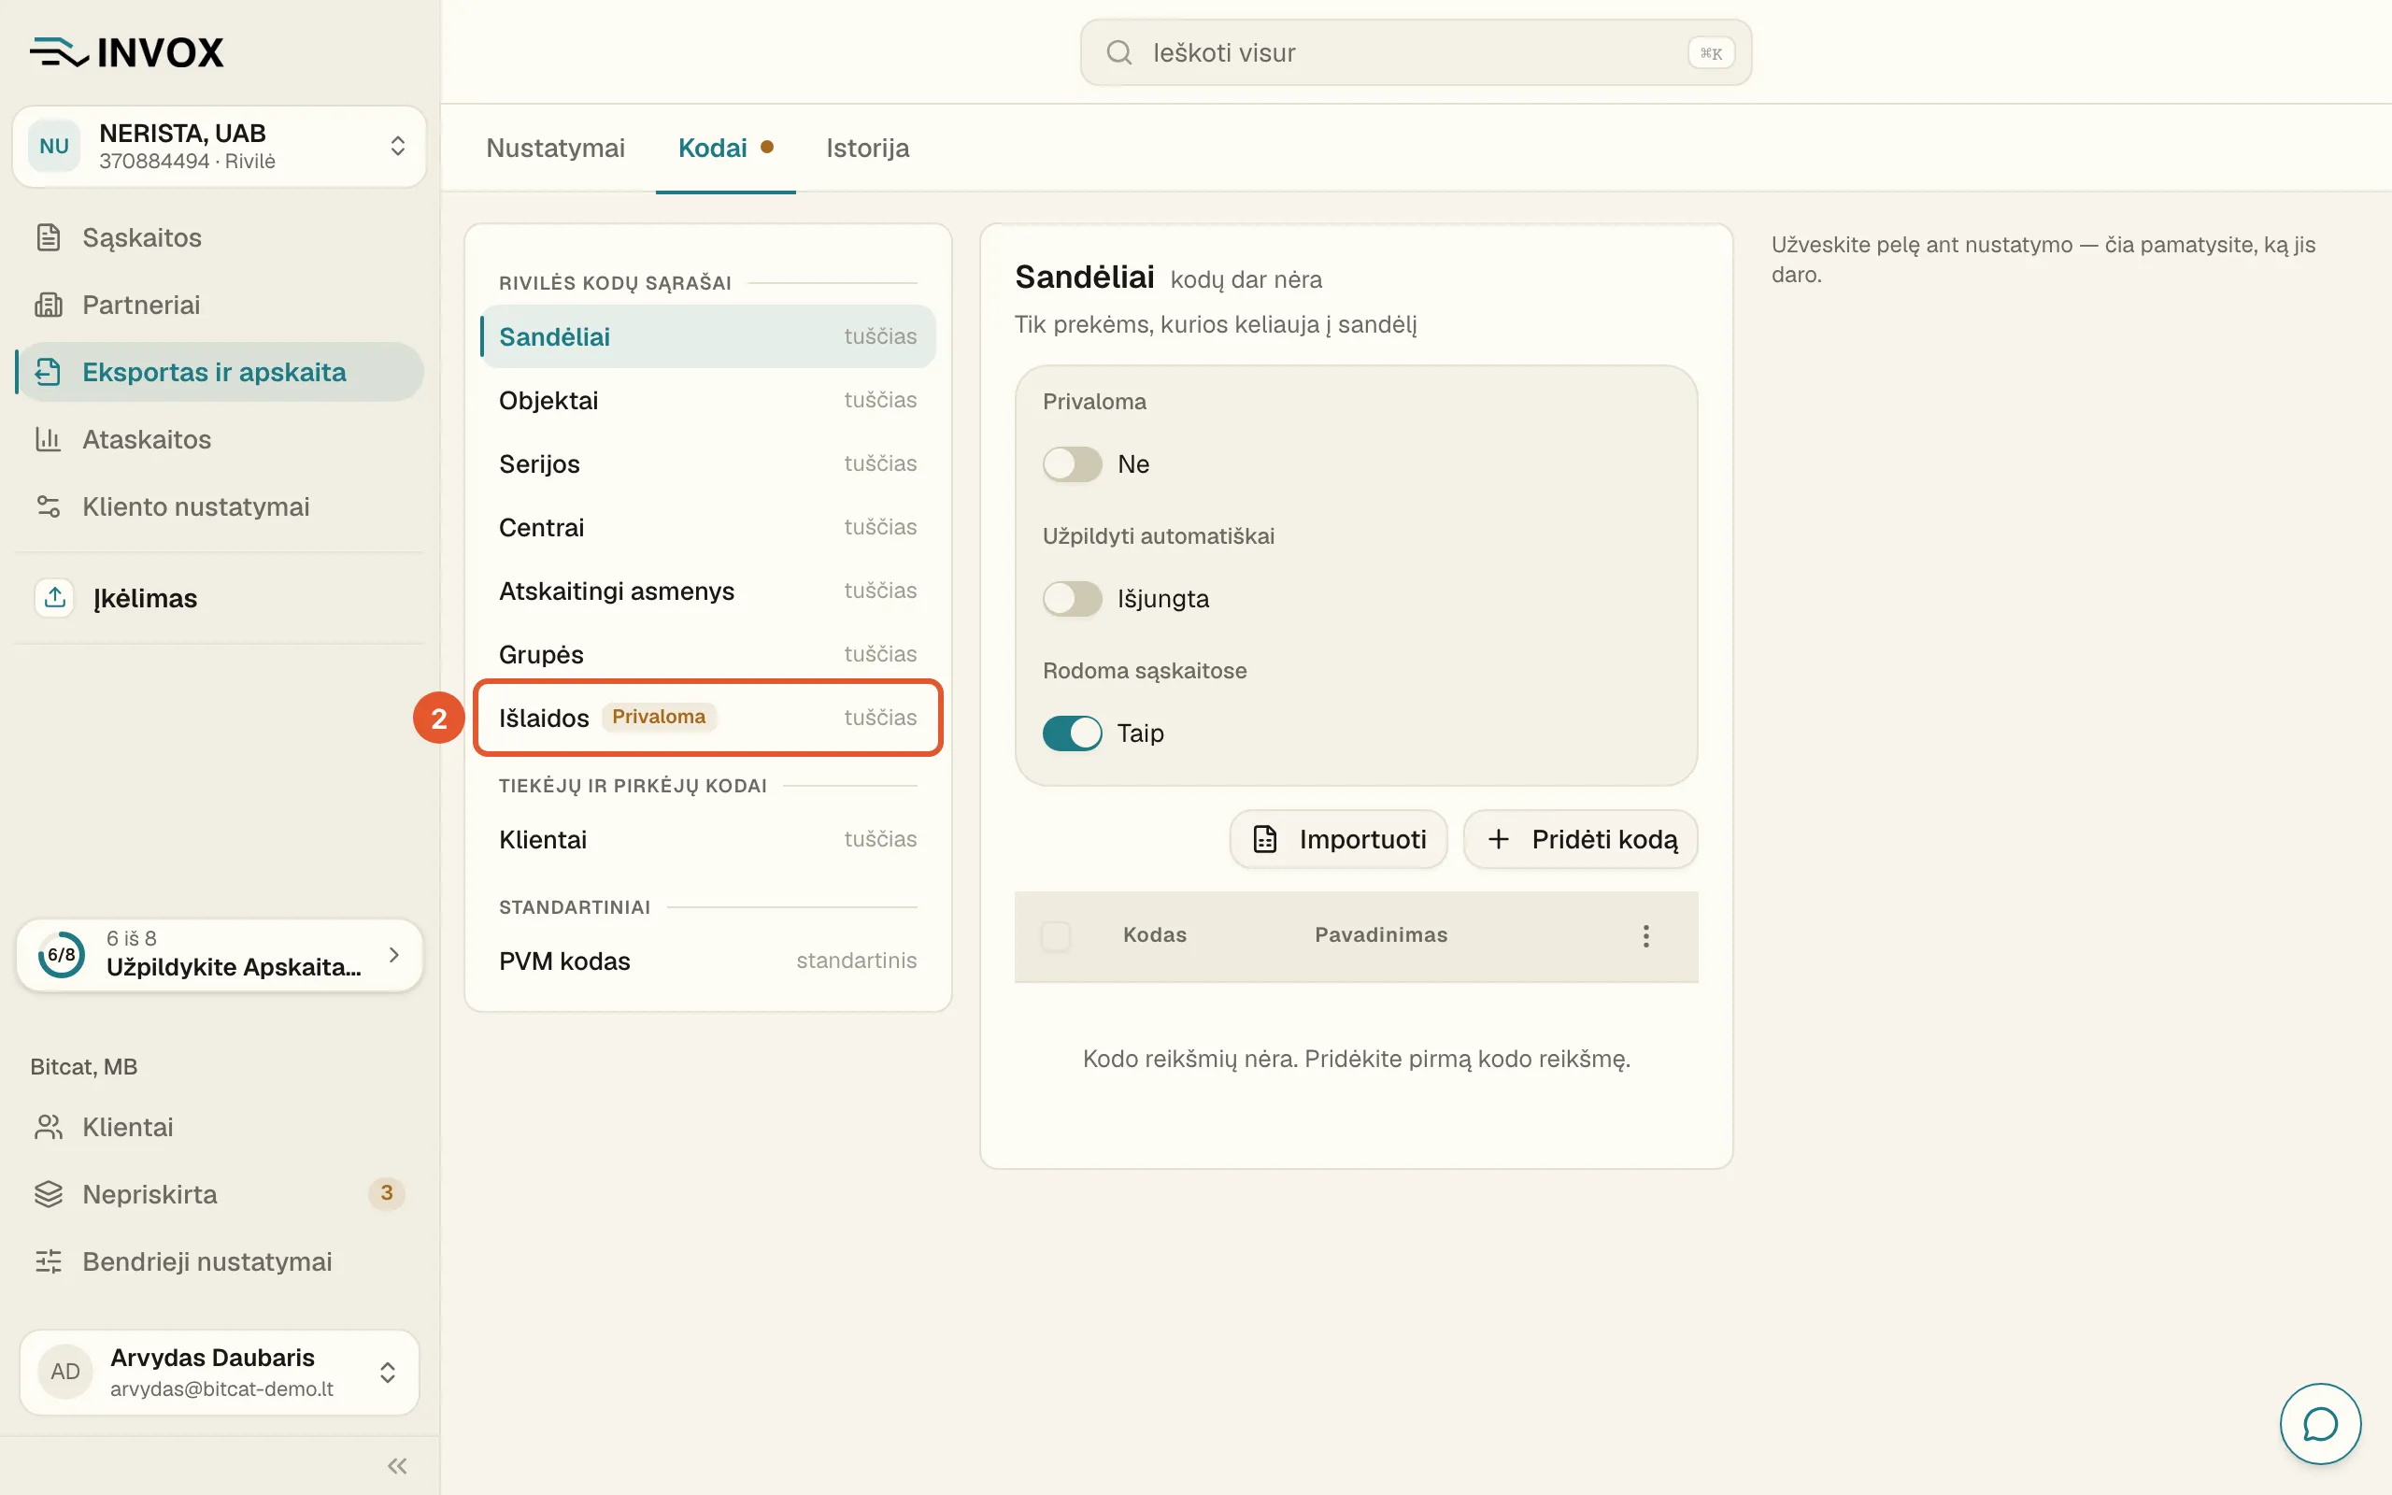Expand the Užpildykite Apskaita onboarding card
This screenshot has width=2392, height=1495.
[220, 954]
